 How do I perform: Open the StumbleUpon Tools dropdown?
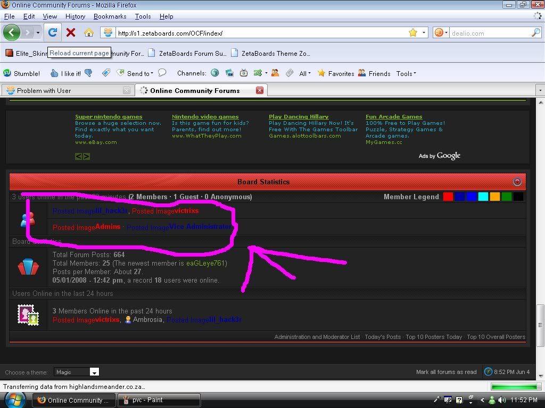tap(406, 73)
